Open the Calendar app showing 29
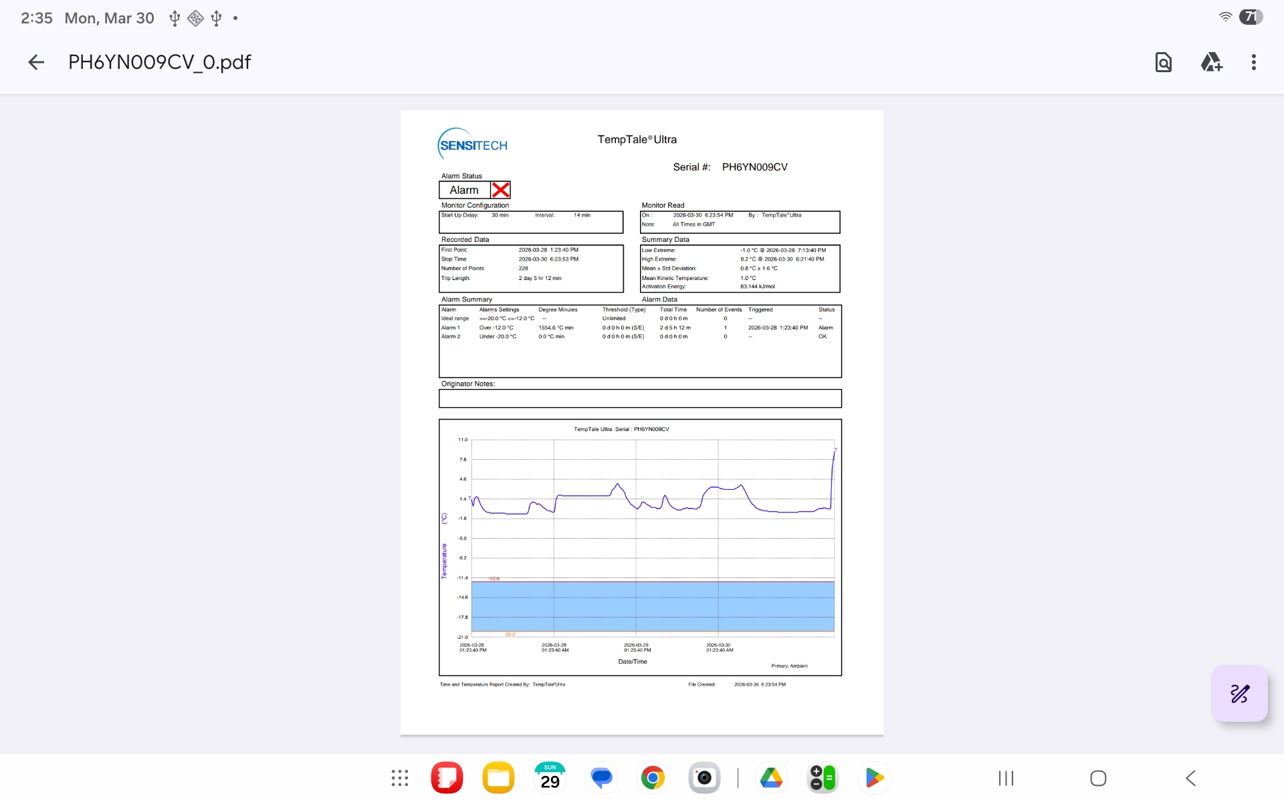 coord(550,778)
